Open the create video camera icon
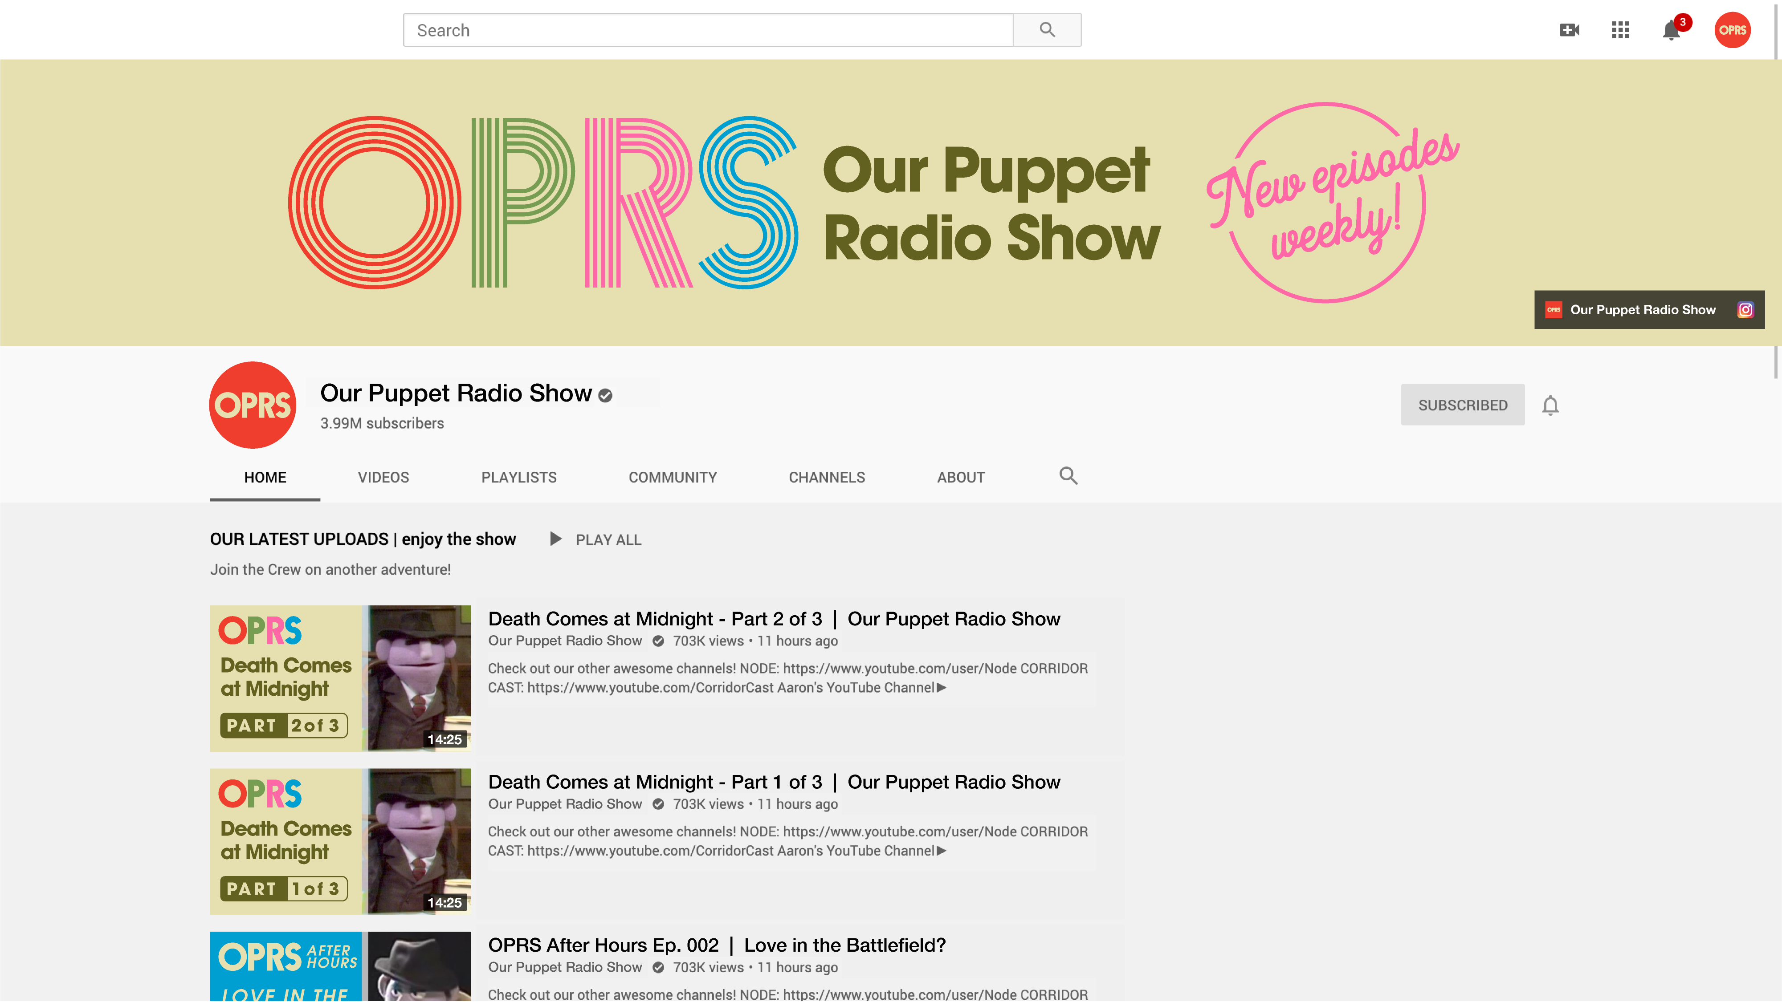 (x=1569, y=30)
